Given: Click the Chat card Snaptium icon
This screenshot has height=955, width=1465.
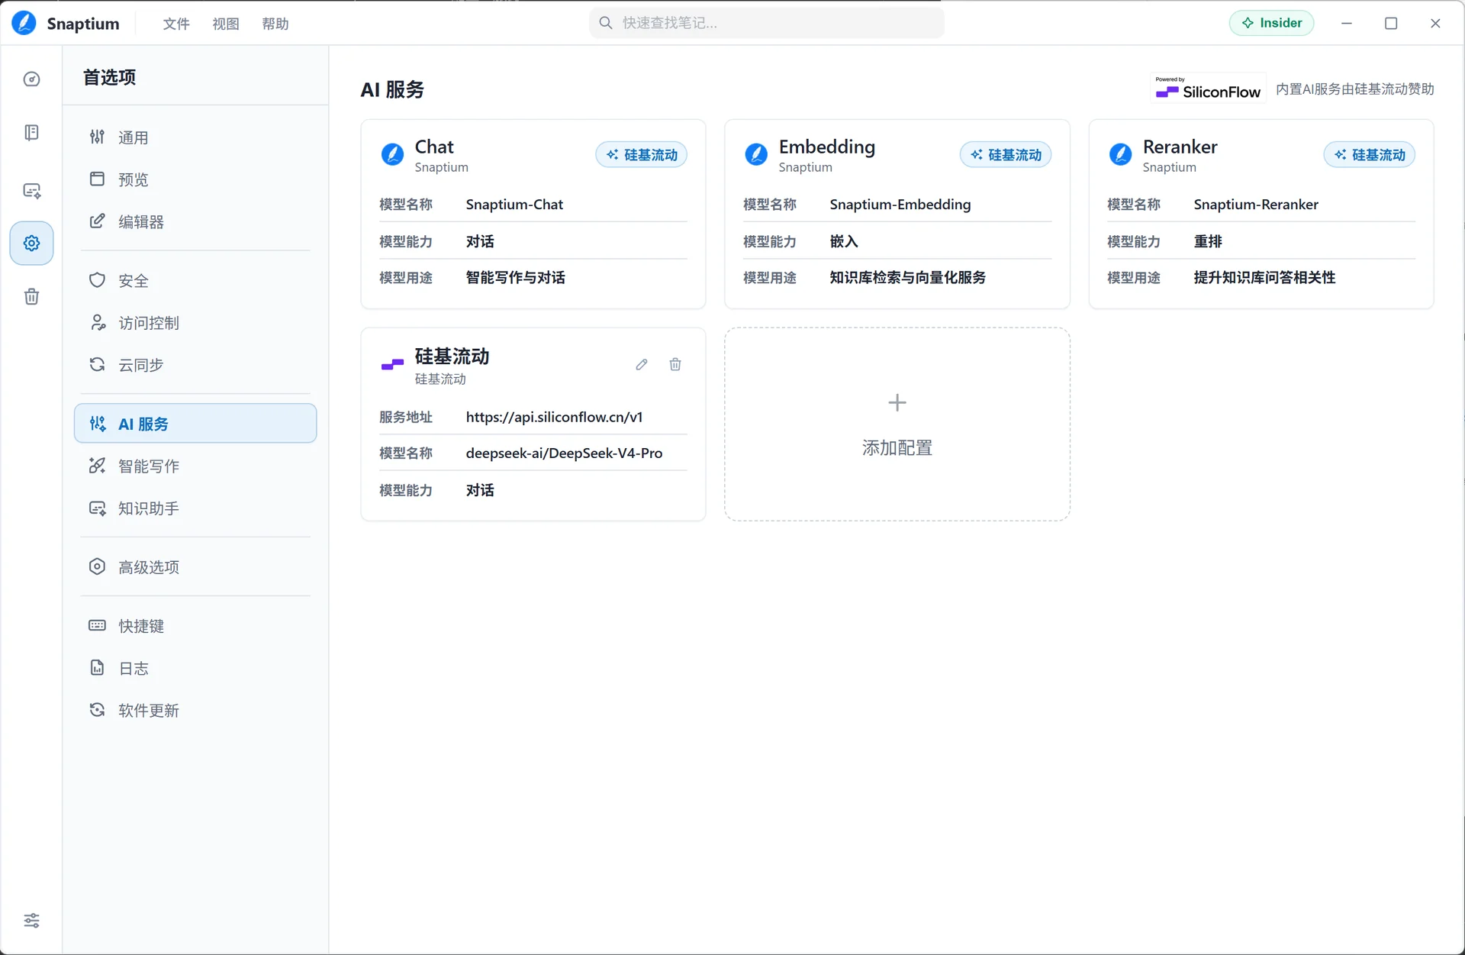Looking at the screenshot, I should pyautogui.click(x=392, y=154).
